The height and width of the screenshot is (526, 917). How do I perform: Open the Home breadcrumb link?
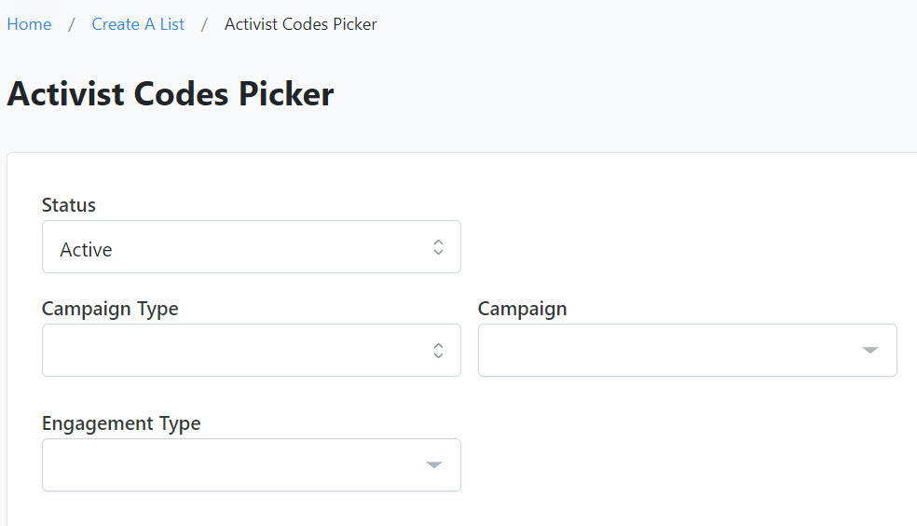29,24
